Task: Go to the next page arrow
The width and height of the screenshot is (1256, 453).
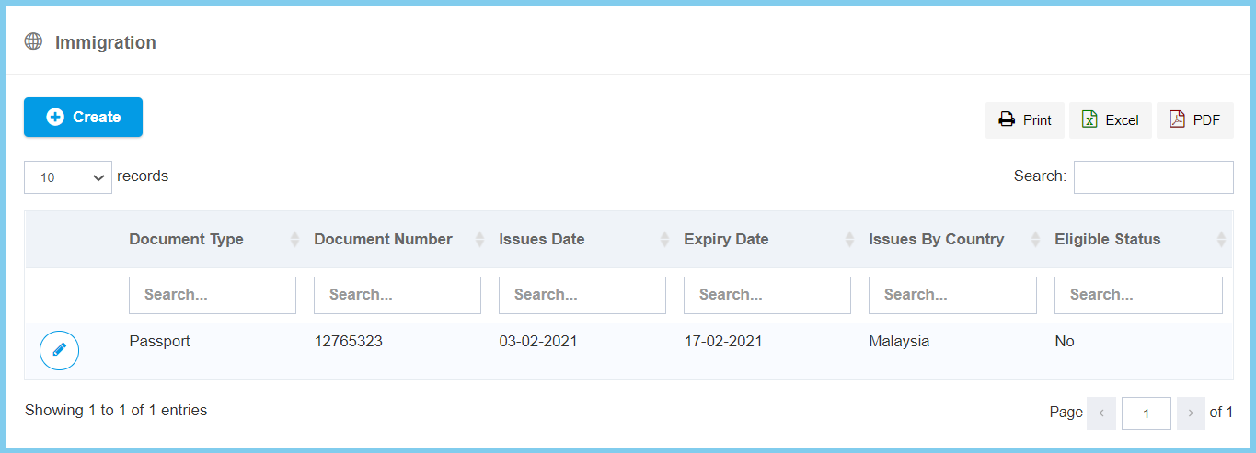Action: coord(1191,413)
